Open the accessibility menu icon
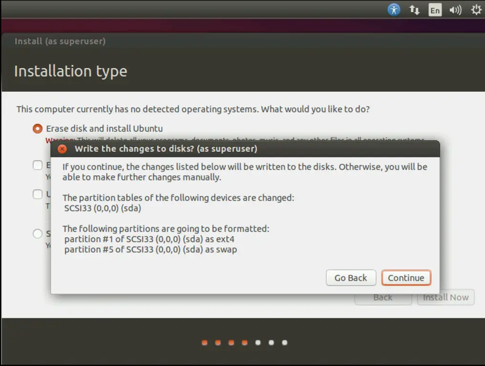Viewport: 485px width, 366px height. click(x=394, y=10)
